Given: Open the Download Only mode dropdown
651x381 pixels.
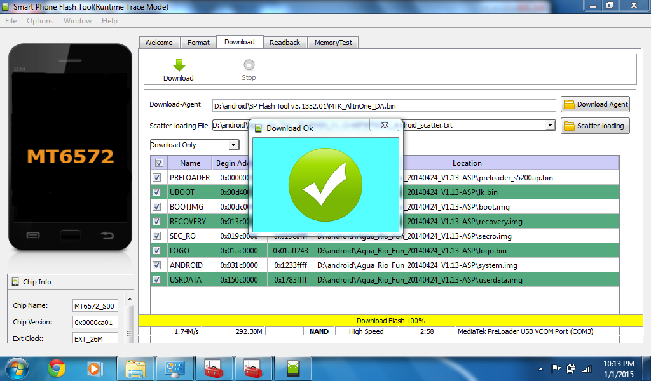Looking at the screenshot, I should click(195, 145).
